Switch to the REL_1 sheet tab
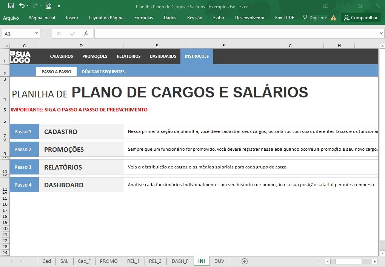Screen dimensions: 385x267 click(133, 261)
